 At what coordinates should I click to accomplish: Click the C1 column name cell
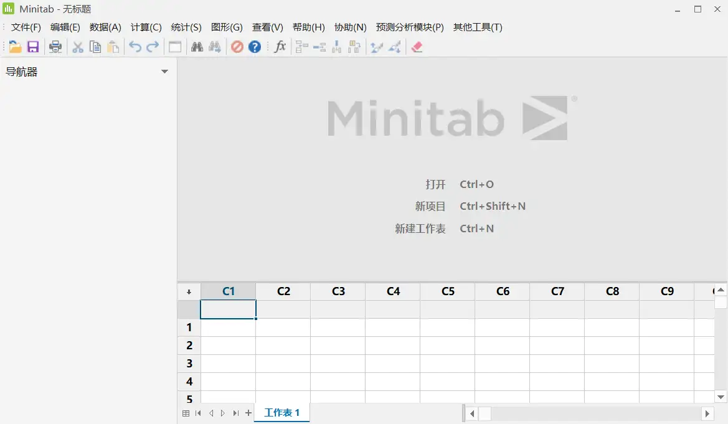(x=228, y=309)
